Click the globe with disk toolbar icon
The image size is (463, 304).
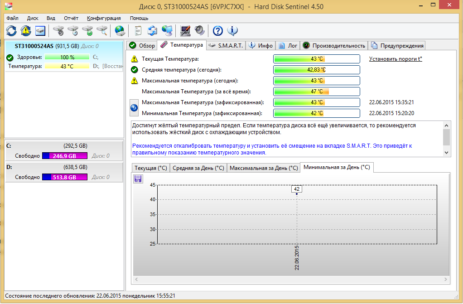tap(120, 31)
